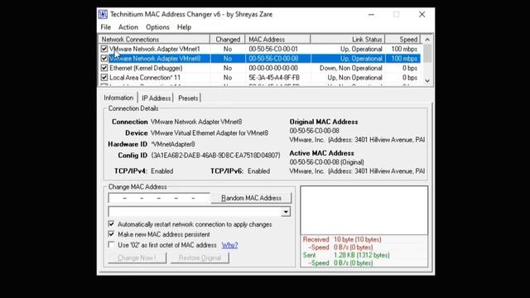Click the connection list scroll up arrow
The width and height of the screenshot is (530, 298).
(427, 40)
